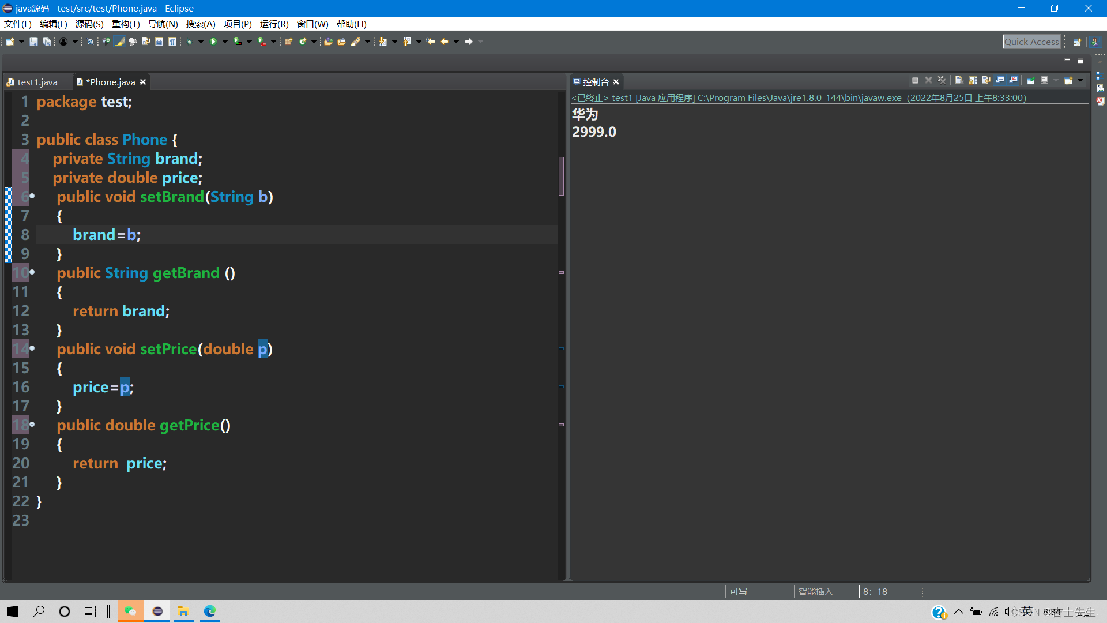The height and width of the screenshot is (623, 1107).
Task: Collapse the setBrand method at line 6
Action: pyautogui.click(x=32, y=196)
